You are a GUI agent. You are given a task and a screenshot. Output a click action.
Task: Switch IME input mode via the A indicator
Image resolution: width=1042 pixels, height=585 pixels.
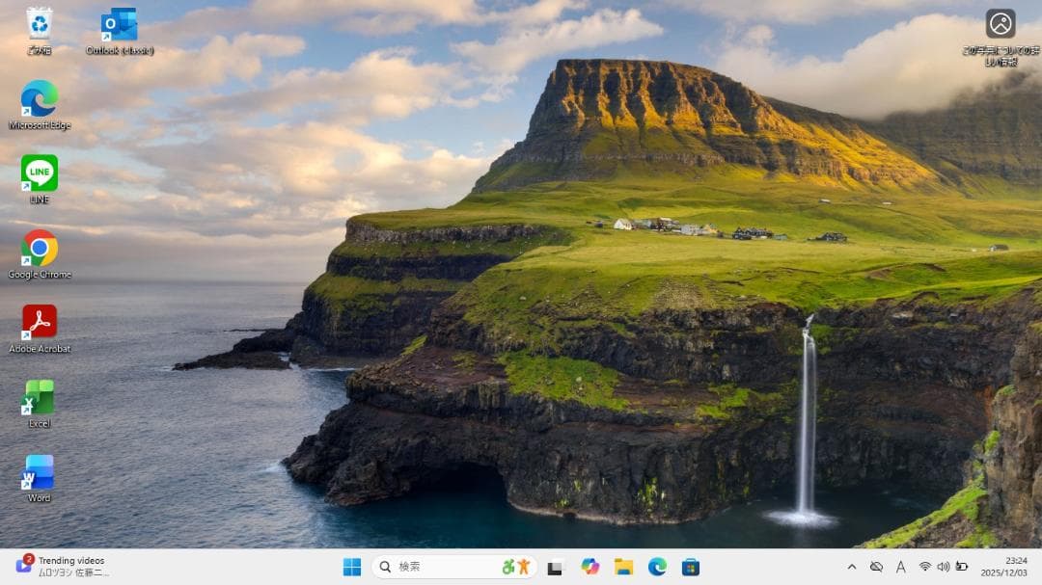(900, 568)
